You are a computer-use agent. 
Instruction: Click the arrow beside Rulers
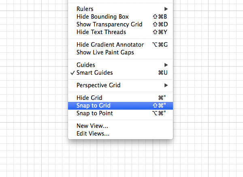[166, 9]
